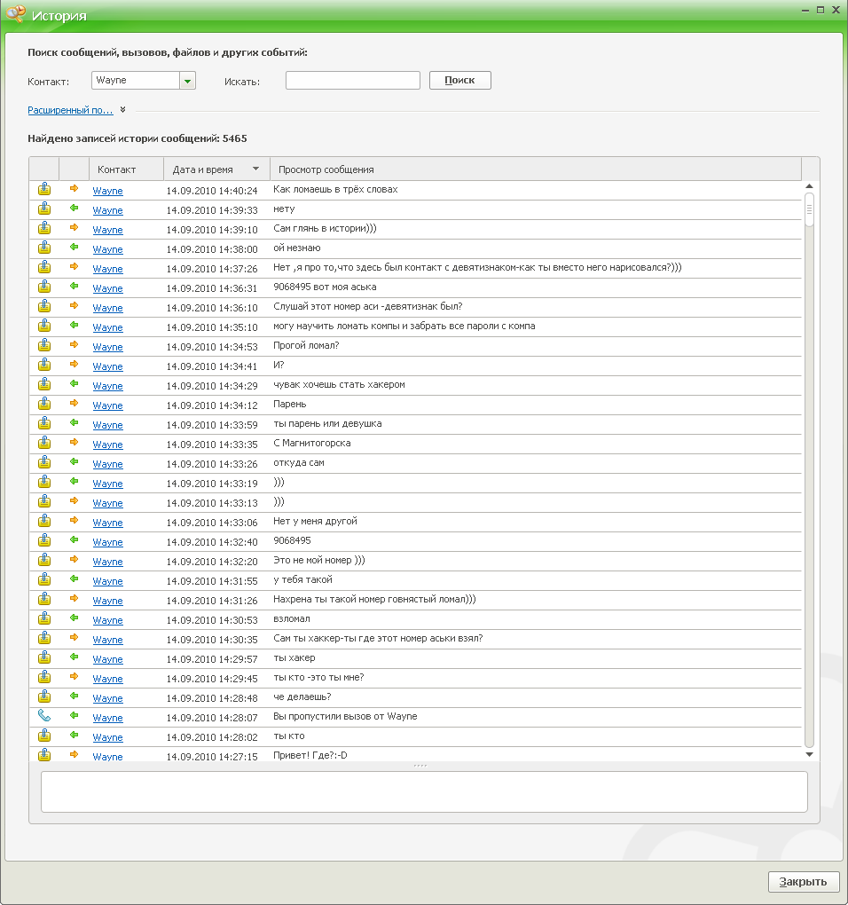This screenshot has height=905, width=848.
Task: Click incoming arrow icon on row 14:32:40
Action: 74,540
